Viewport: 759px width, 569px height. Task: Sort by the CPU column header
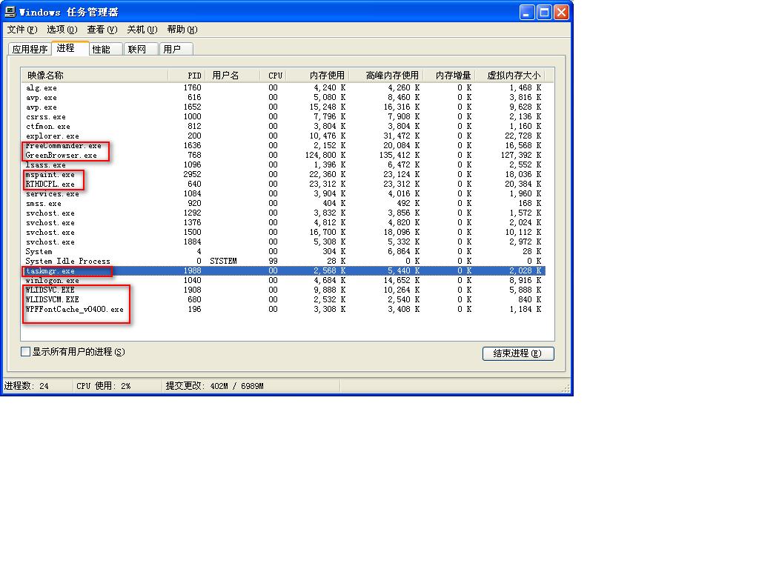[272, 76]
